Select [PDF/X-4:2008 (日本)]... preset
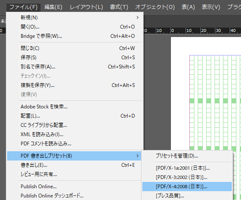The height and width of the screenshot is (200, 241). tap(187, 187)
